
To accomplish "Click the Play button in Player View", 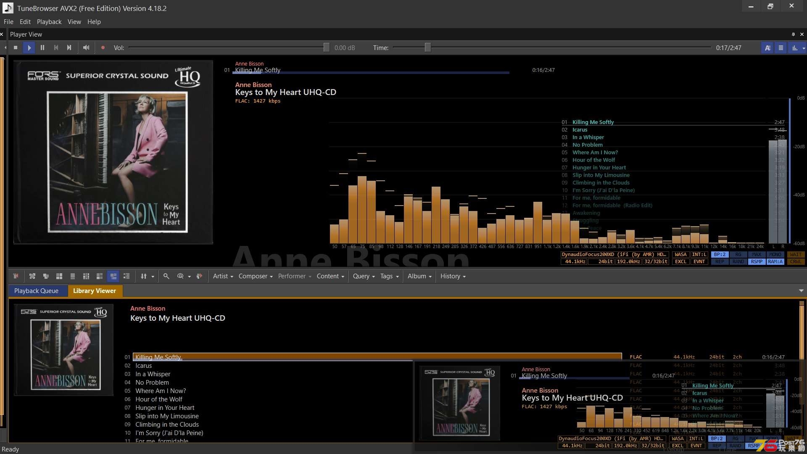I will click(29, 48).
